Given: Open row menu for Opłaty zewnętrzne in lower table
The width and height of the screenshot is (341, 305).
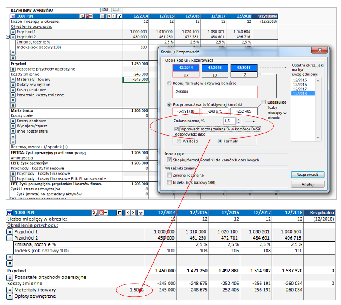Looking at the screenshot, I should click(x=9, y=296).
